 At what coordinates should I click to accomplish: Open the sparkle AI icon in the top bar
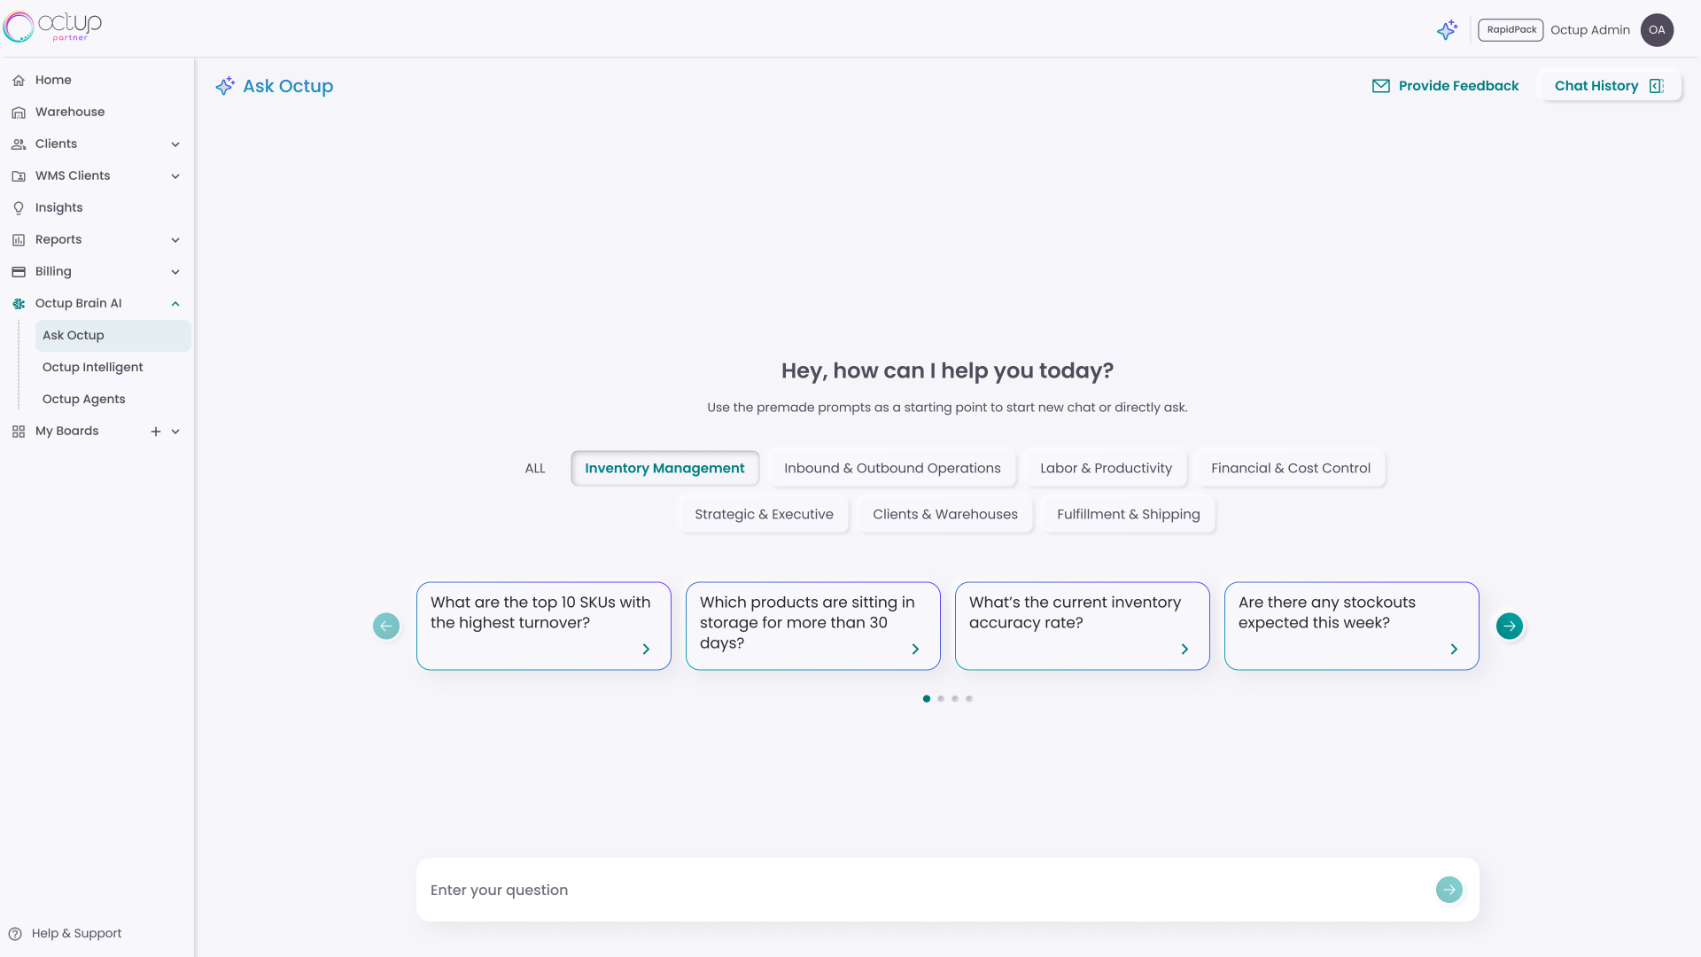pyautogui.click(x=1448, y=29)
